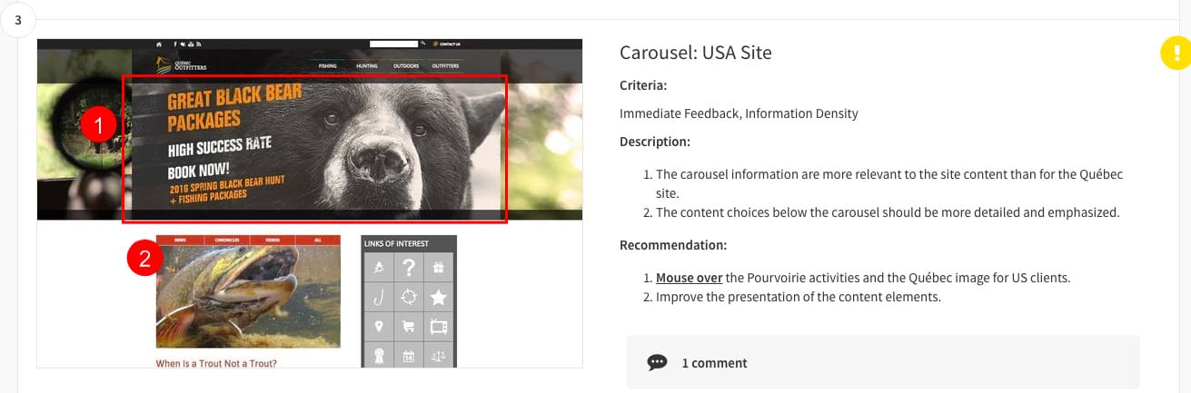Click the gift box icon in Links of Interest
1191x393 pixels.
[439, 267]
